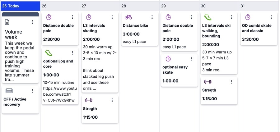This screenshot has width=280, height=132.
Task: Open options menu for Distance bike workout
Action: [x=152, y=17]
